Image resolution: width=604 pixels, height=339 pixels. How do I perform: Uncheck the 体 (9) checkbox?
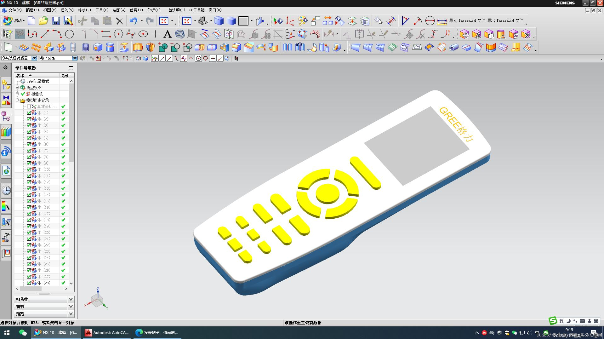click(29, 163)
